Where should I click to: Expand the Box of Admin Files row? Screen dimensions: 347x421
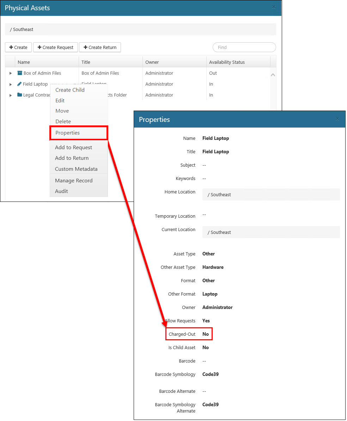(11, 73)
